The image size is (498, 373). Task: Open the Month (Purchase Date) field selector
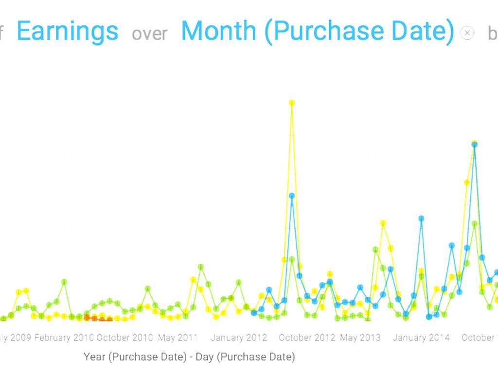point(318,31)
